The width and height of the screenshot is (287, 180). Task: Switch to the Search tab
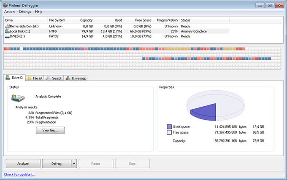54,78
